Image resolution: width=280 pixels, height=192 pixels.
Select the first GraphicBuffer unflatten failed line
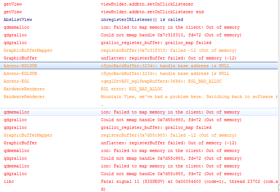168,58
